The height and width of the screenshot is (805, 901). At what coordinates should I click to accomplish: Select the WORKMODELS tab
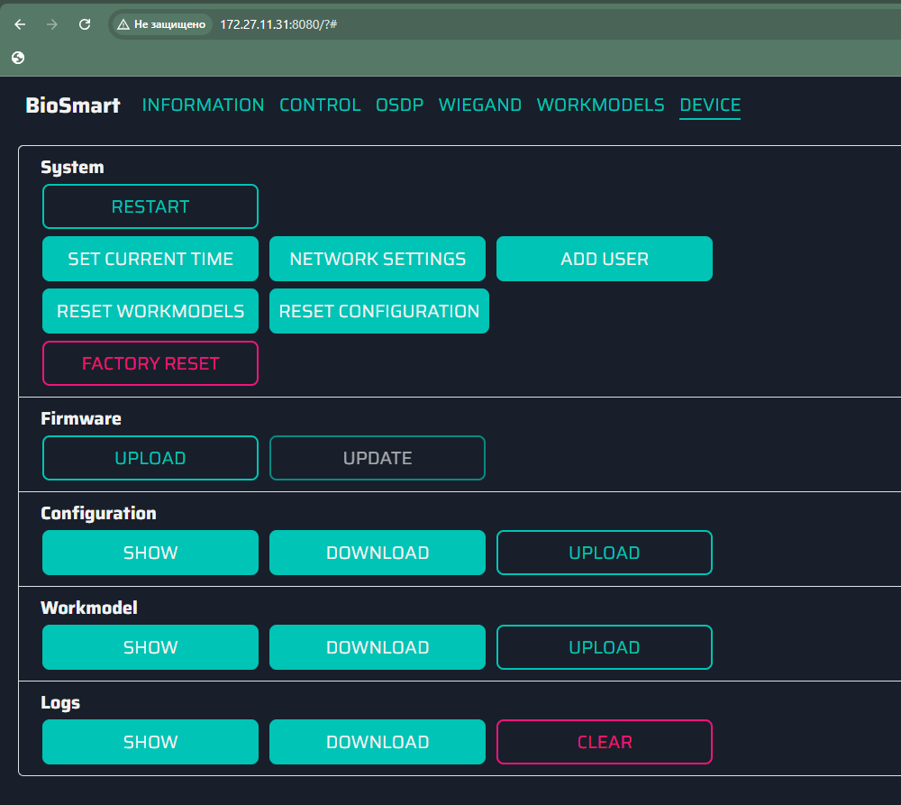pos(600,105)
